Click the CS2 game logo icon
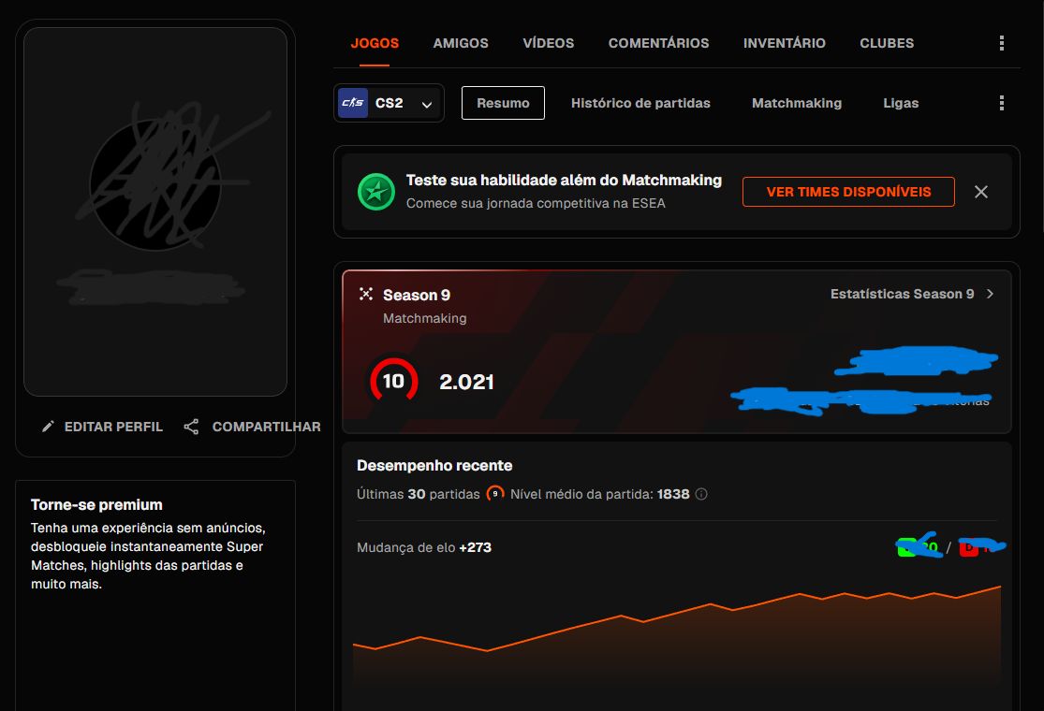1044x711 pixels. tap(353, 103)
